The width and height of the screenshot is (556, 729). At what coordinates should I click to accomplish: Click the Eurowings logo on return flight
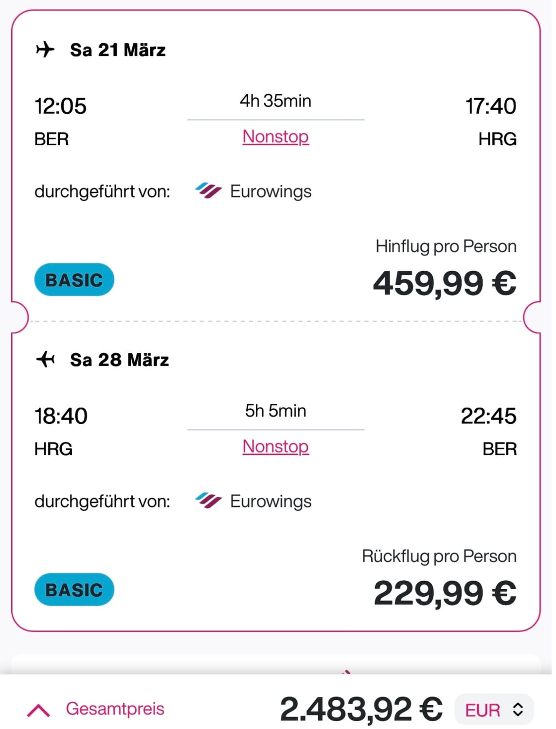click(x=208, y=501)
